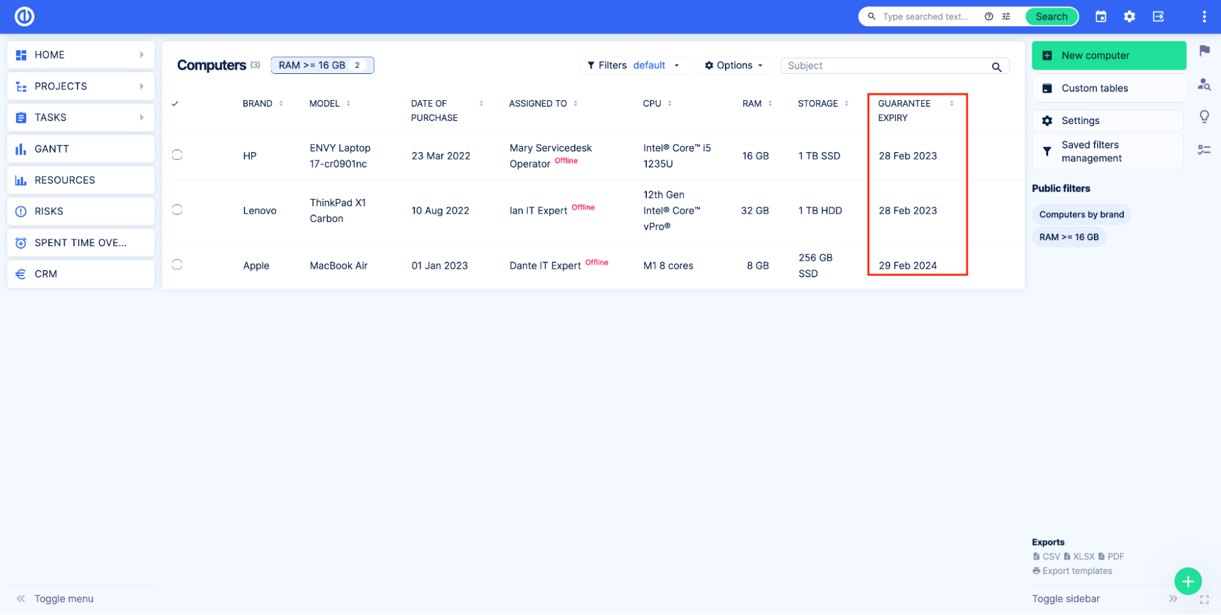Click the flag icon in the right sidebar
The image size is (1221, 615).
coord(1204,51)
